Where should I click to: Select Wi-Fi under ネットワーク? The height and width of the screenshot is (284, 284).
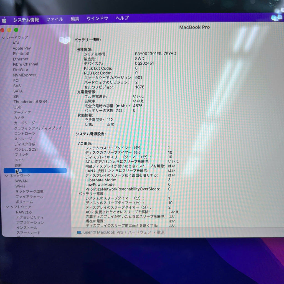20,186
